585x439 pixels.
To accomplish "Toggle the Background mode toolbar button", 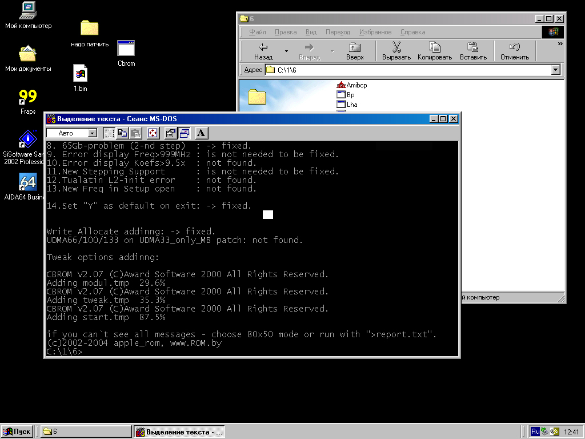I will point(184,133).
